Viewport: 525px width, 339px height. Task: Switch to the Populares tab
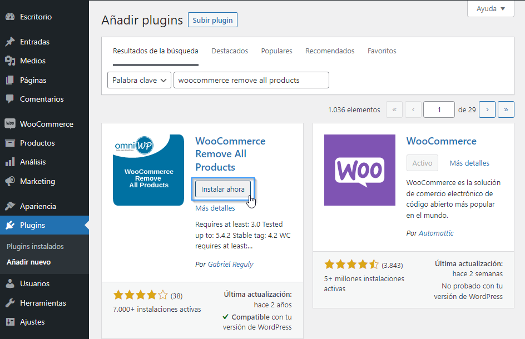click(276, 51)
